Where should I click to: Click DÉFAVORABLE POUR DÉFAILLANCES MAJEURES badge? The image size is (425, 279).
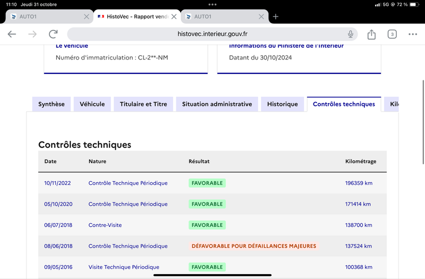[x=254, y=246]
